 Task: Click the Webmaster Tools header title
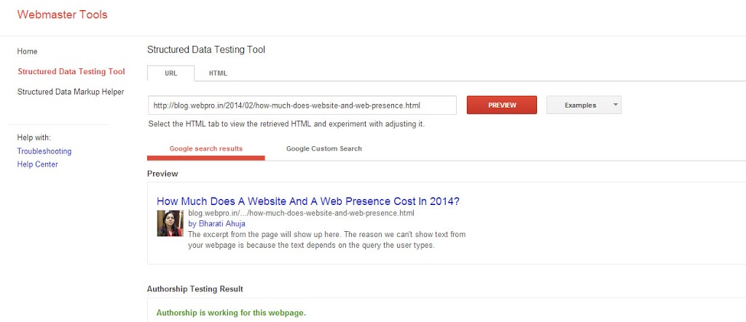pos(62,15)
